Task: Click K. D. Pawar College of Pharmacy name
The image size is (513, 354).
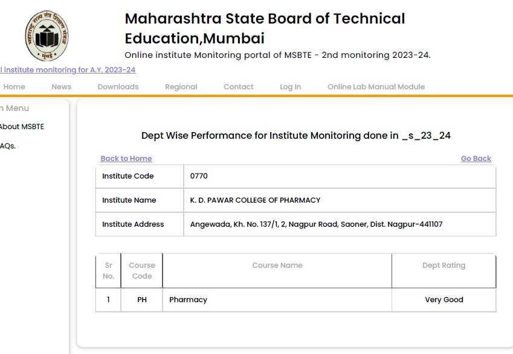Action: click(255, 200)
